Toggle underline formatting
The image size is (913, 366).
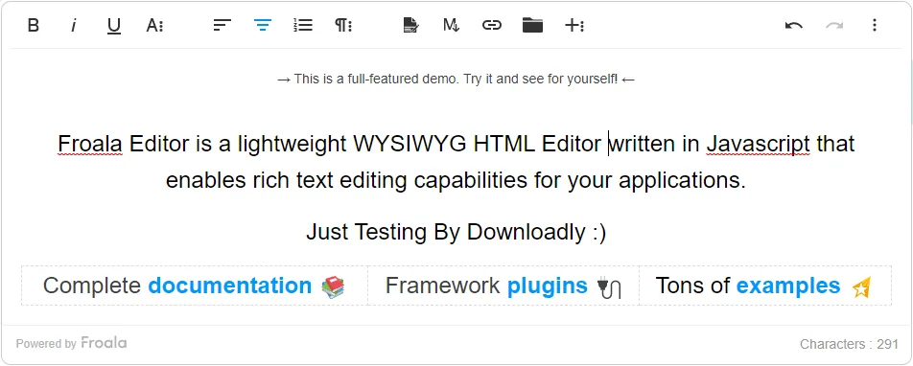(113, 25)
